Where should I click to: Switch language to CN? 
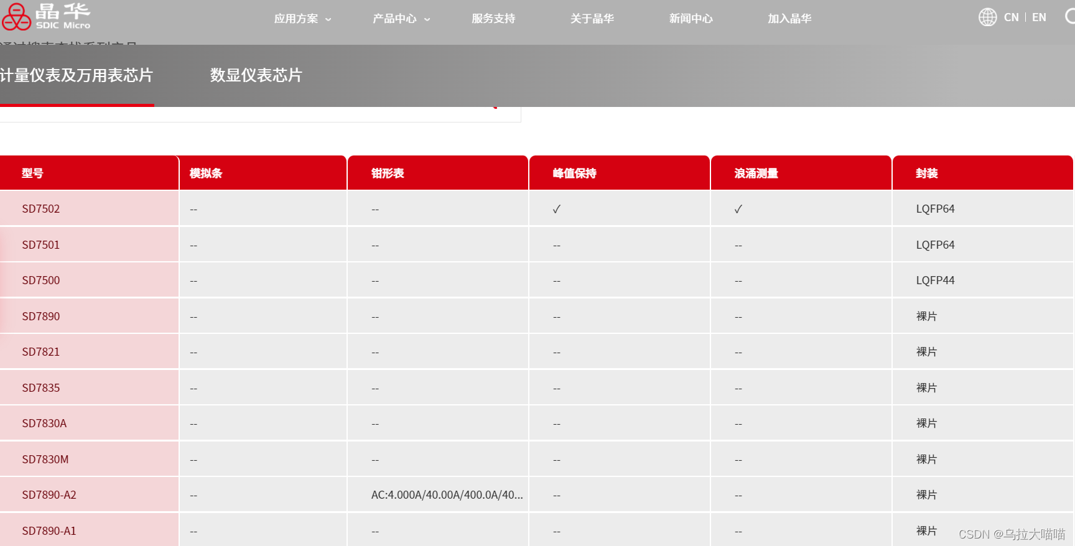tap(1012, 17)
